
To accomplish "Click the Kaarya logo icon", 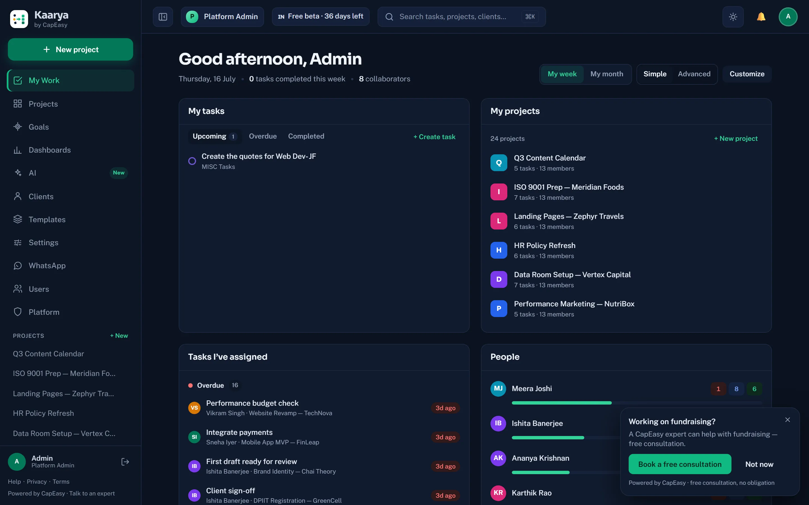I will (19, 19).
